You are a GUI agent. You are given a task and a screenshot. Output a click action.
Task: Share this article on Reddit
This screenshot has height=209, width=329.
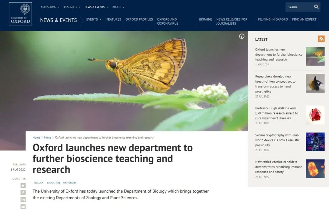click(23, 207)
